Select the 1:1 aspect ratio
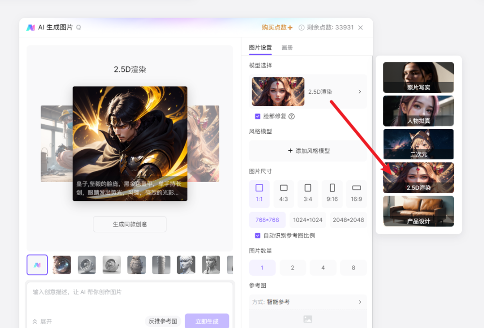This screenshot has height=328, width=484. 259,193
